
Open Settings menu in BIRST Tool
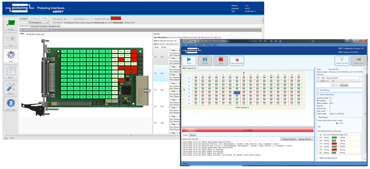click(208, 45)
